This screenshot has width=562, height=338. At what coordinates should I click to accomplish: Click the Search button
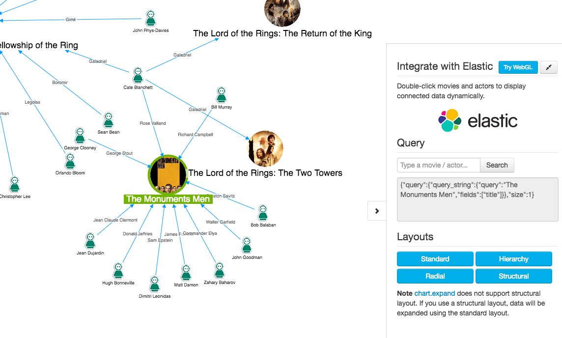tap(497, 165)
